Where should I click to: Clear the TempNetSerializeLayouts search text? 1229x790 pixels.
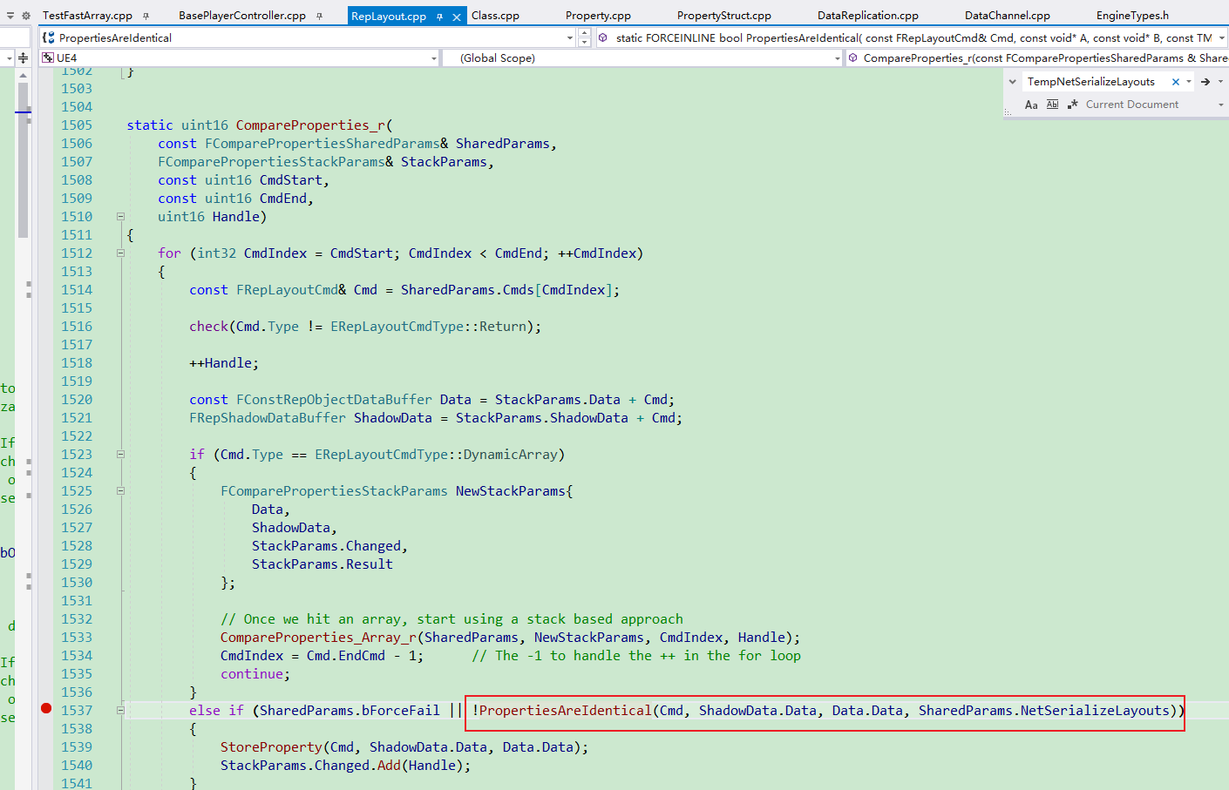[x=1175, y=82]
